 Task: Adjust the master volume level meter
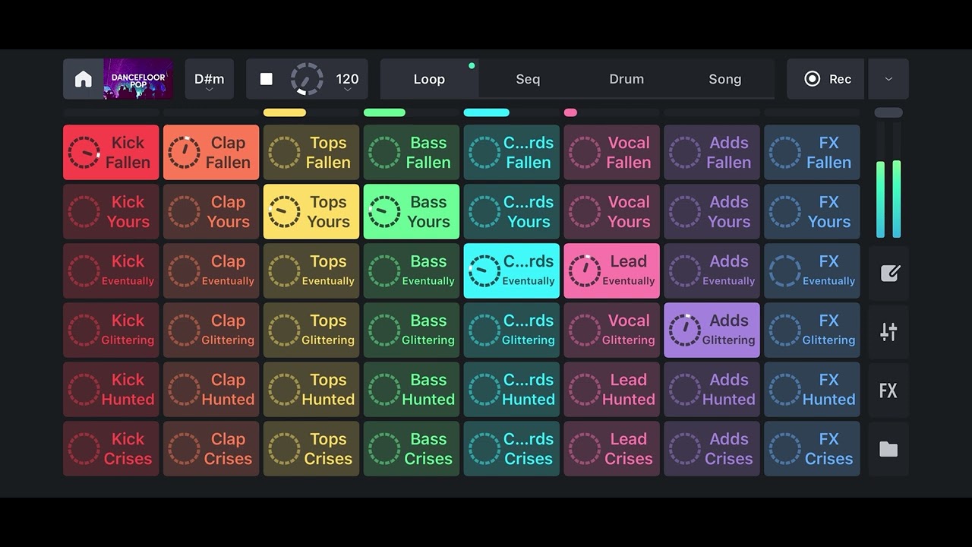(x=888, y=181)
